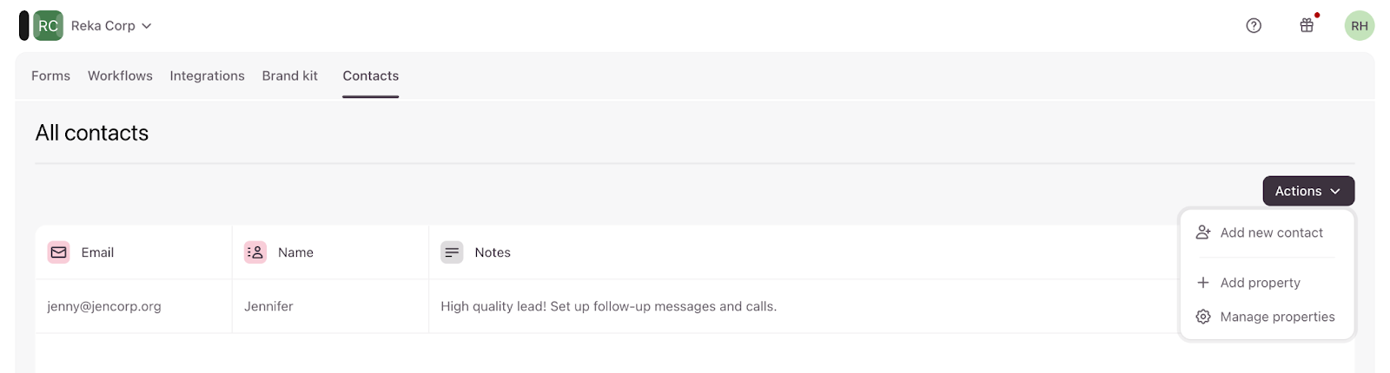Click the High quality lead notes cell
This screenshot has height=373, width=1390.
pos(608,306)
